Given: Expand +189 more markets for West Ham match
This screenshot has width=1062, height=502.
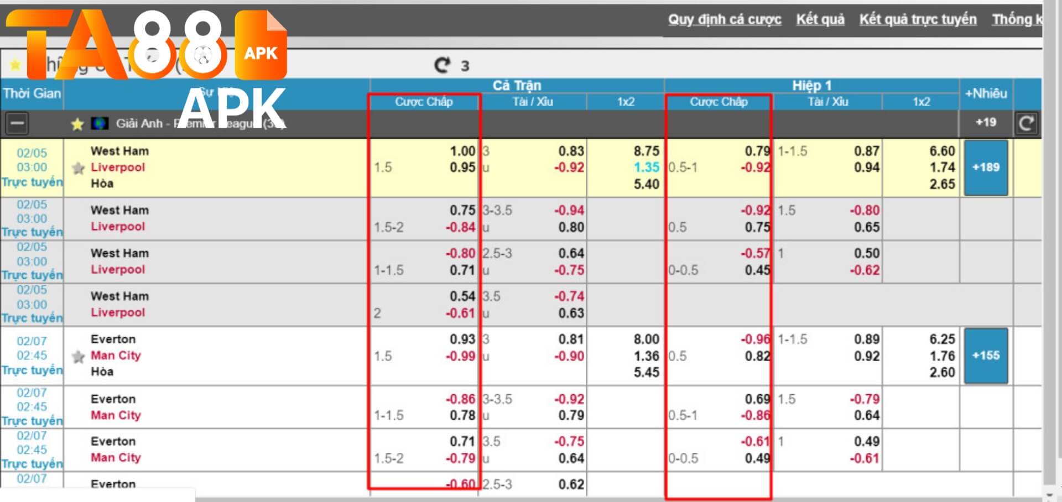Looking at the screenshot, I should coord(986,168).
